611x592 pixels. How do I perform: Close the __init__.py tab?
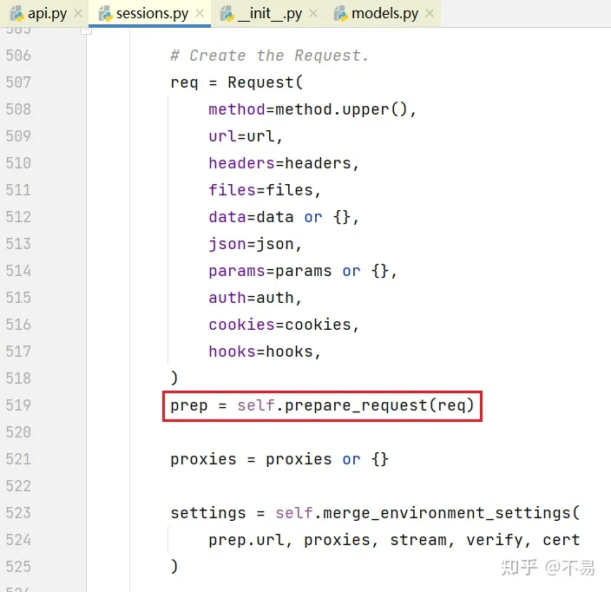(x=313, y=14)
